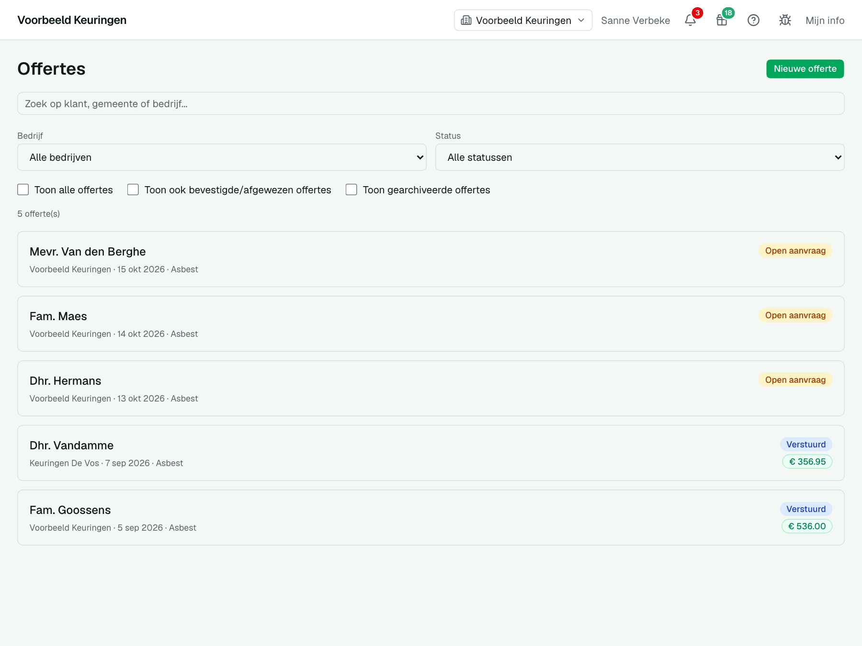
Task: Check 'Toon ook bevestigde/afgewezen offertes'
Action: point(133,189)
